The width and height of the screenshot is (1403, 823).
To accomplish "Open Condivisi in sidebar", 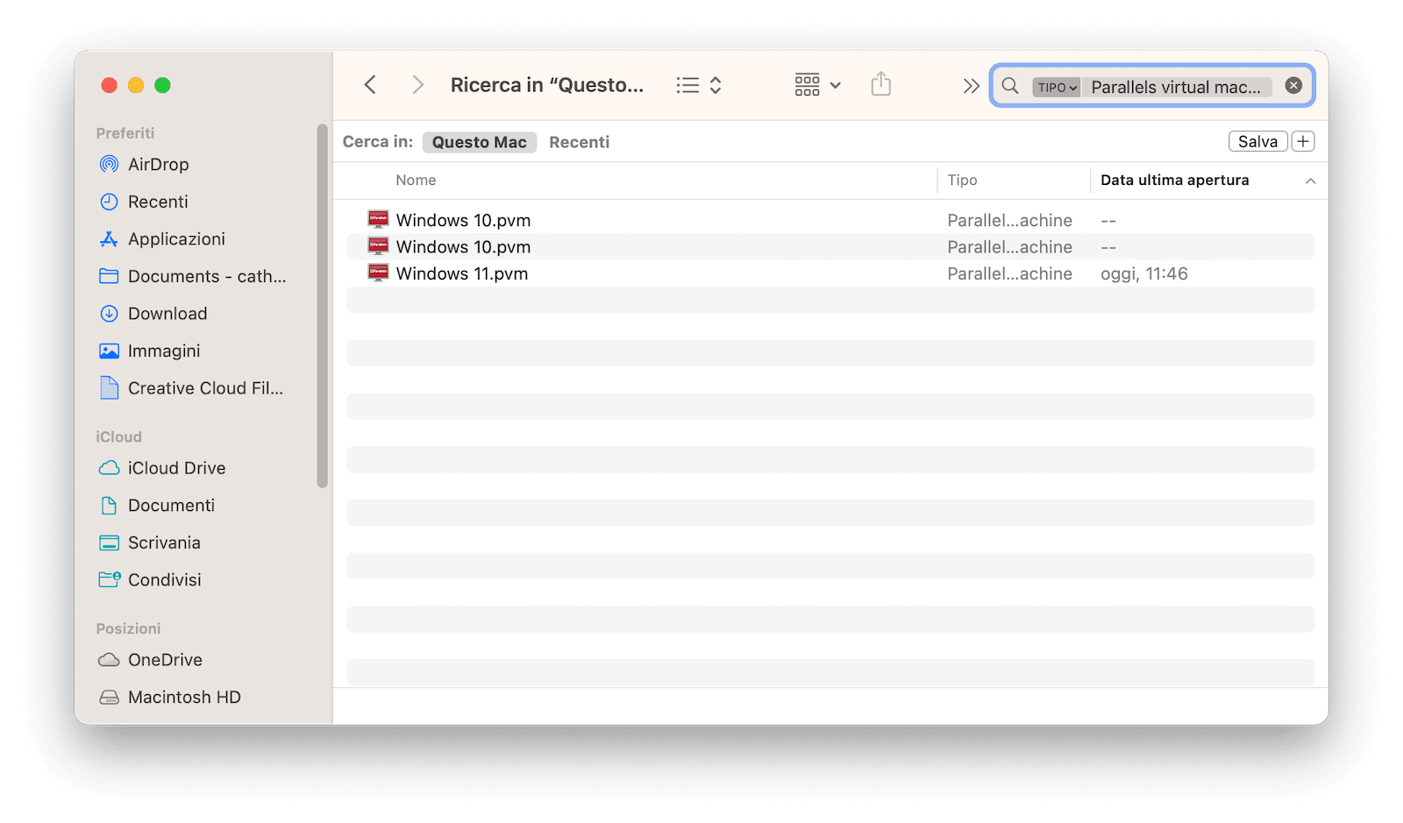I will (164, 580).
